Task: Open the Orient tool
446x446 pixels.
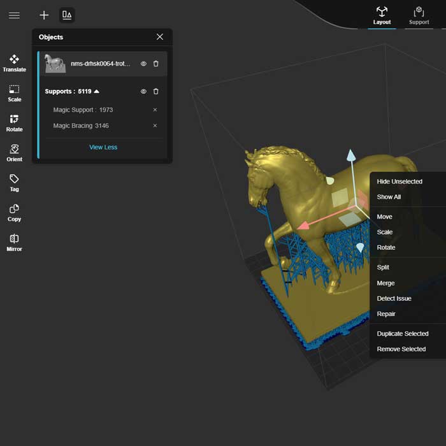Action: (14, 153)
